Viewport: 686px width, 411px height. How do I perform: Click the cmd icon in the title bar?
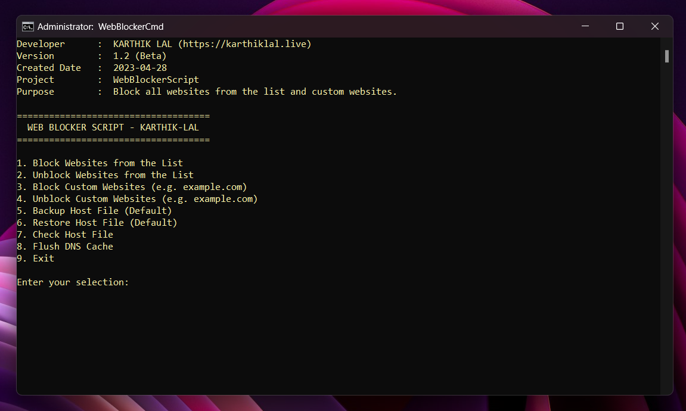(x=28, y=27)
